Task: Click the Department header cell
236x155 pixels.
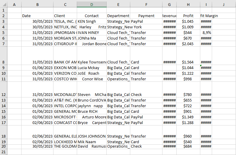Action: [x=118, y=16]
